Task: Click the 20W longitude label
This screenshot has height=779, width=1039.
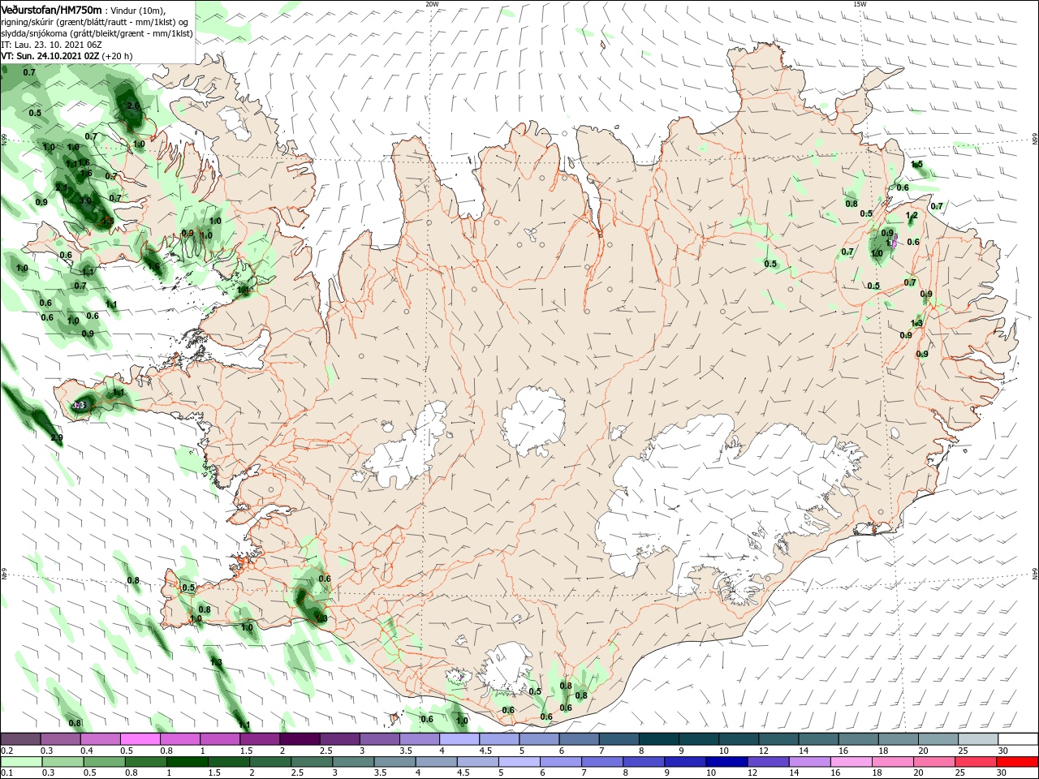Action: 432,4
